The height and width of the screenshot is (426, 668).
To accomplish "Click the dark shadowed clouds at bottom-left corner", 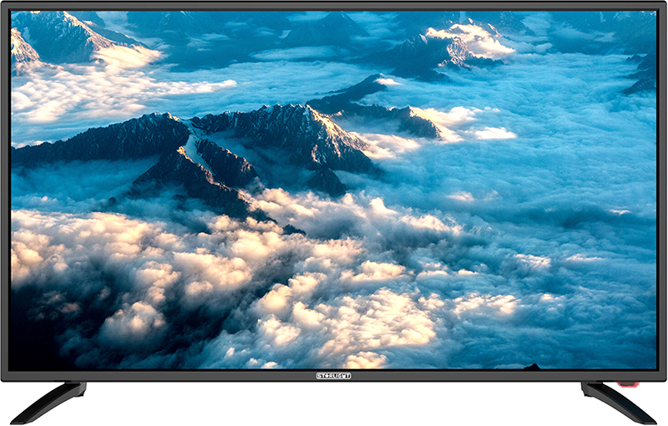I will (50, 334).
